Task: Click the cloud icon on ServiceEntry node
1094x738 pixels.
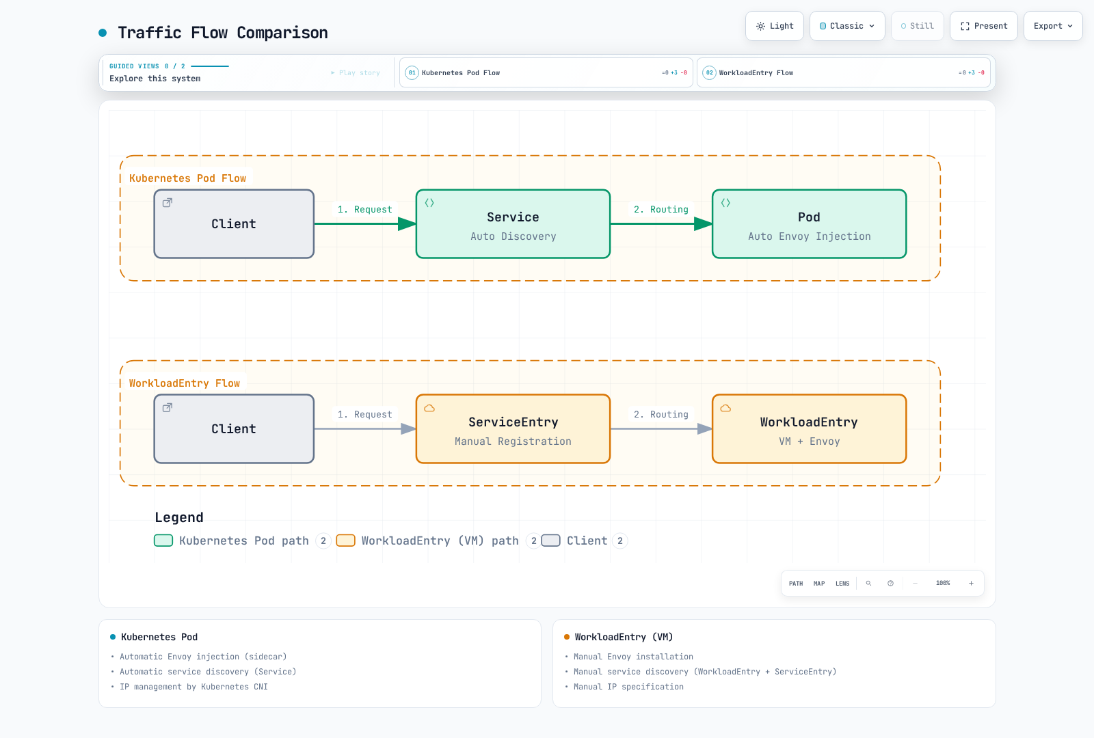Action: (x=429, y=408)
